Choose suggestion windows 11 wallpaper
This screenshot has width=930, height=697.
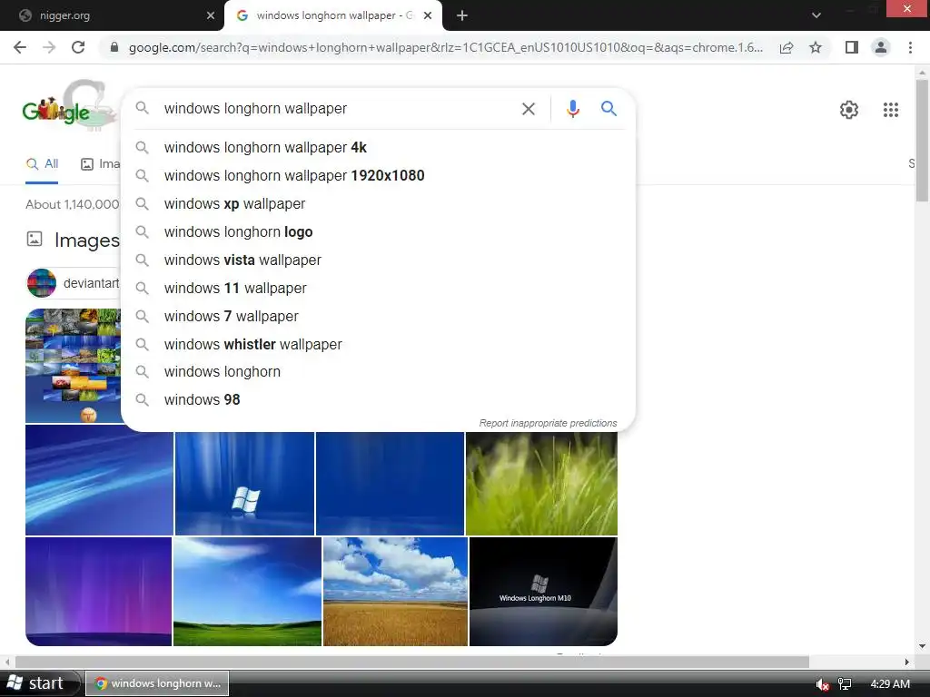378,288
